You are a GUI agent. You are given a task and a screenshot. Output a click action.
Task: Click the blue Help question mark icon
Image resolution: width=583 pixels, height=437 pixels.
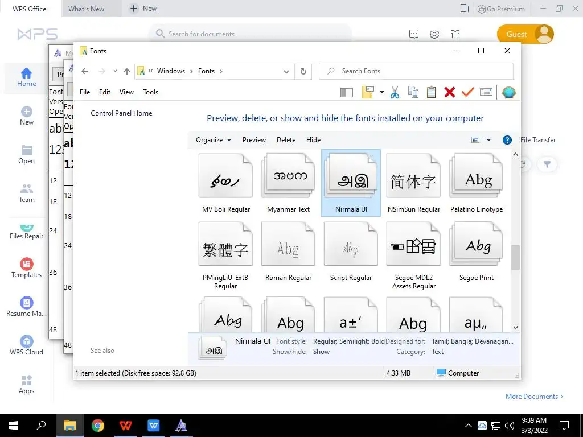tap(507, 140)
